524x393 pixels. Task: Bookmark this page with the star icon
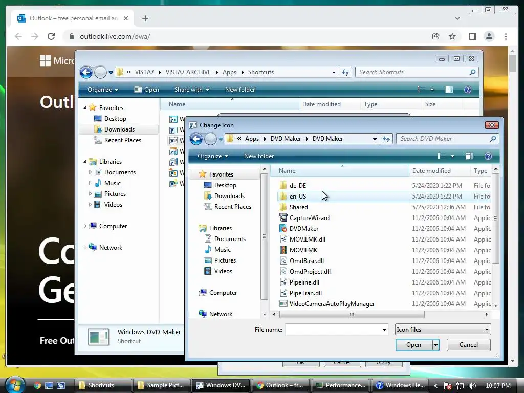click(x=452, y=36)
